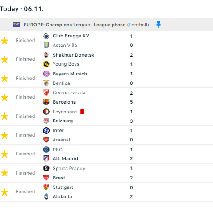Toggle favorite star for Club Brugge vs Aston Villa
The width and height of the screenshot is (213, 208).
[x=4, y=41]
